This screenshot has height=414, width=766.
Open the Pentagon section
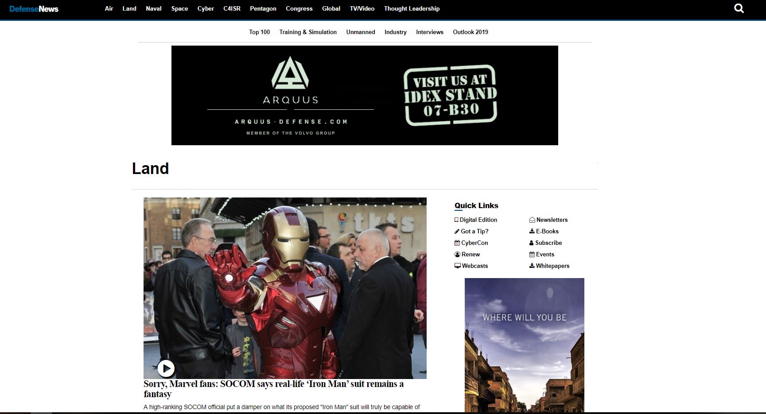[x=263, y=8]
